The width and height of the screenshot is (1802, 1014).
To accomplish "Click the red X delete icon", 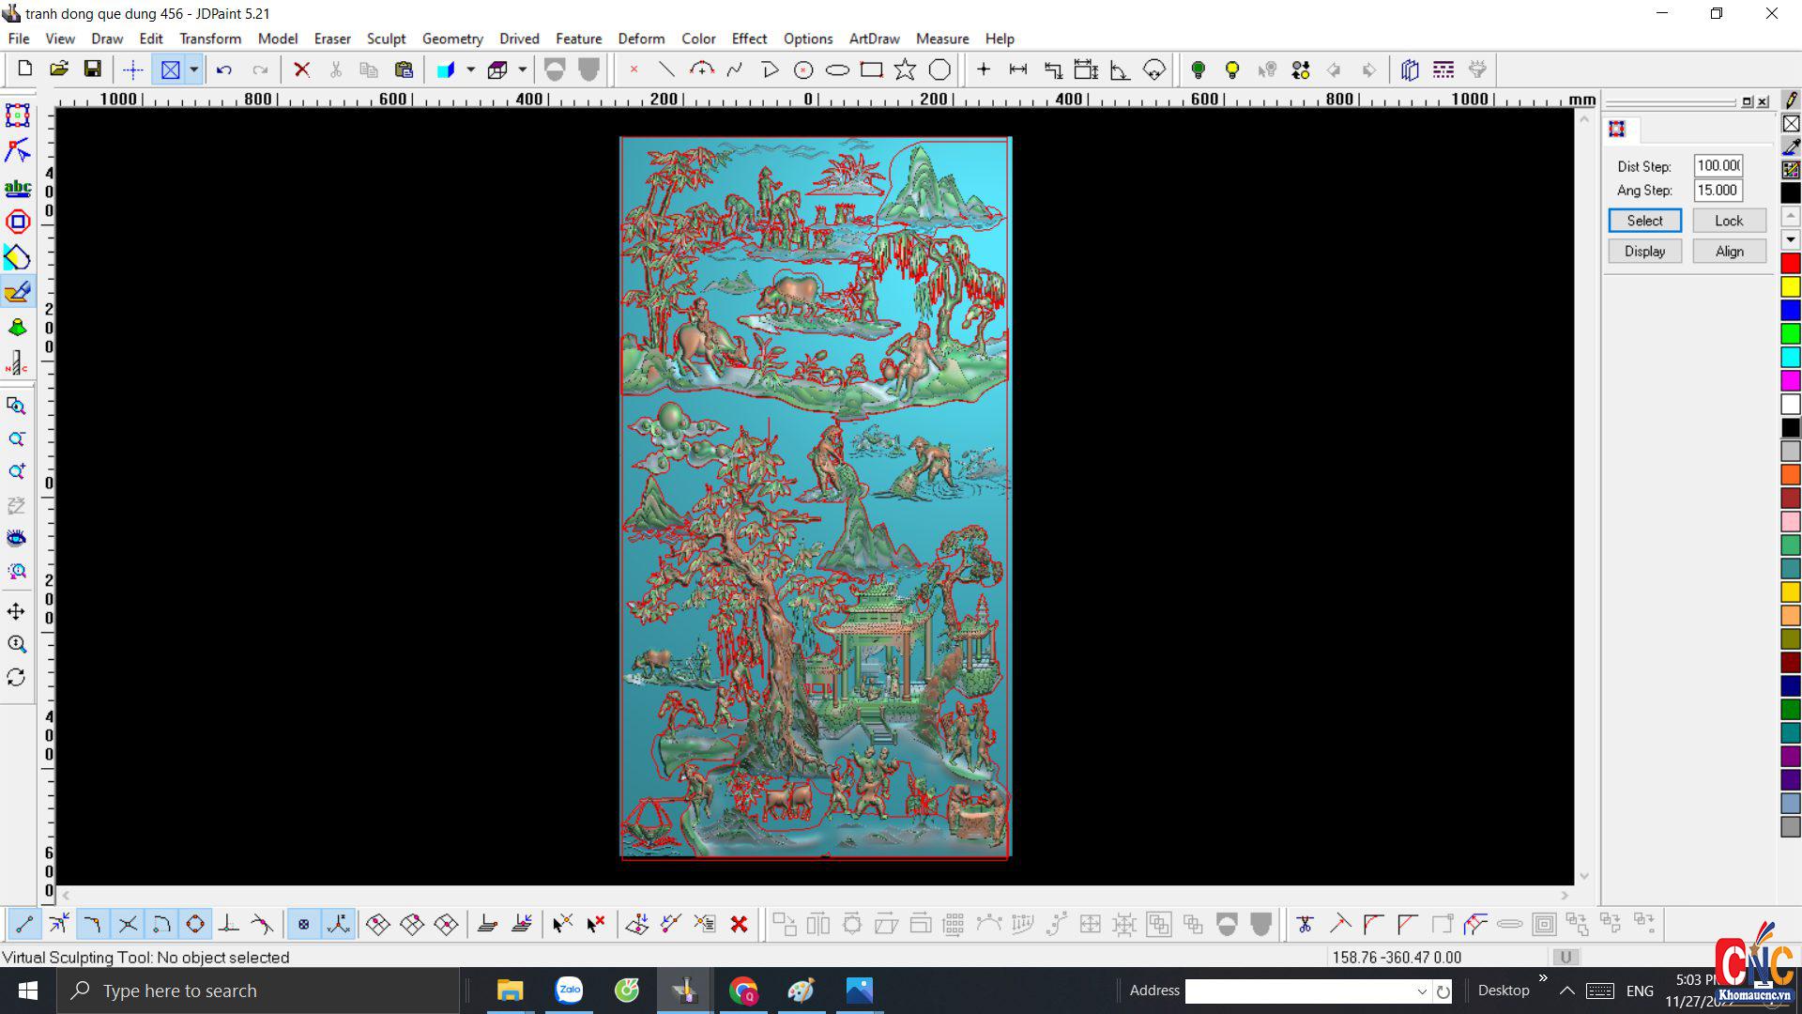I will coord(301,69).
